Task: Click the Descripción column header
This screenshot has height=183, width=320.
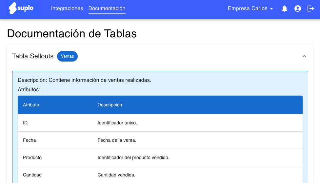Action: point(110,105)
